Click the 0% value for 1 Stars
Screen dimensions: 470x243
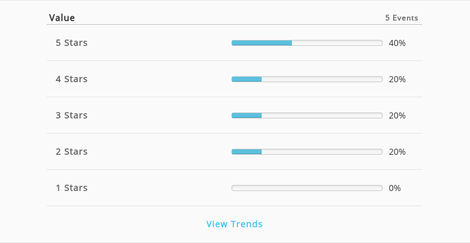(x=395, y=188)
